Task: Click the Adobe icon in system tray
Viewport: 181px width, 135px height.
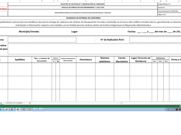Action: (177, 109)
